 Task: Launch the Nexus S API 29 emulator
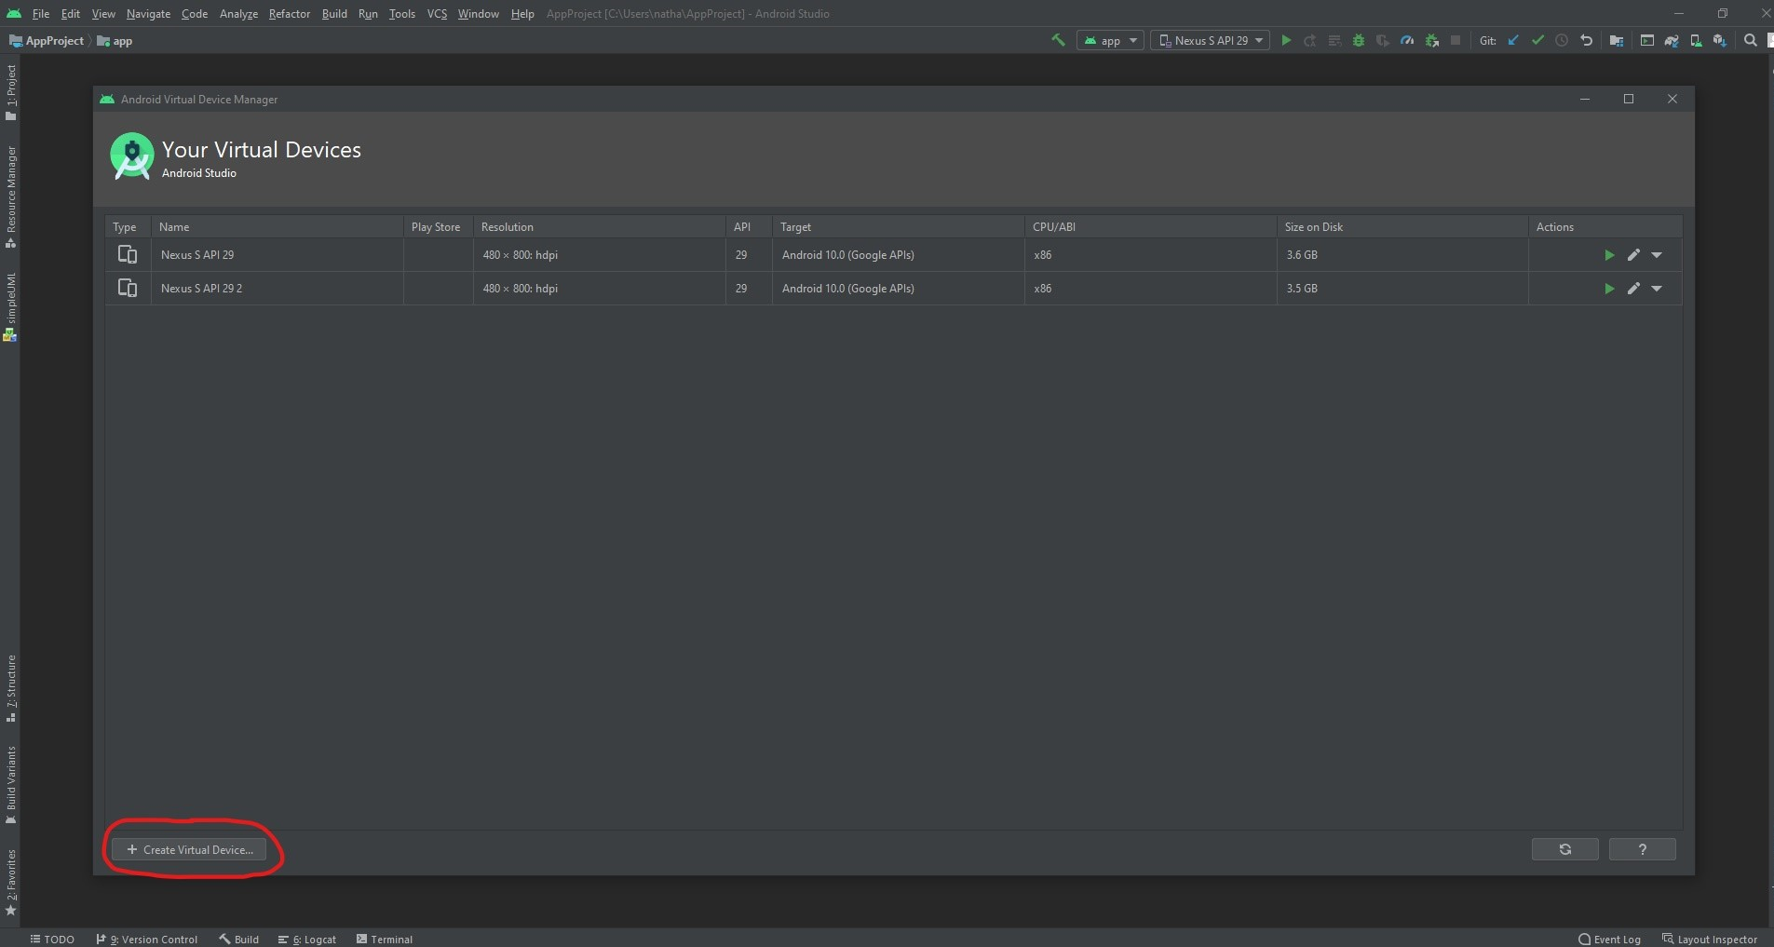(x=1608, y=254)
